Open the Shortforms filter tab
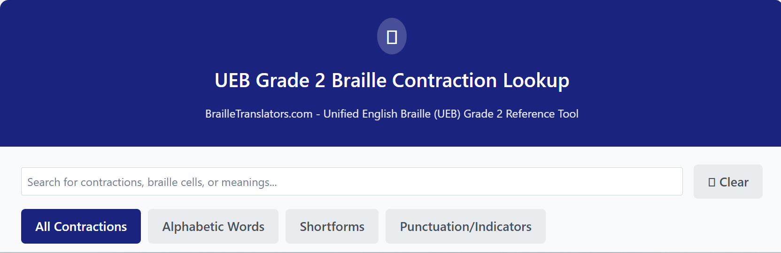The height and width of the screenshot is (253, 781). click(332, 226)
